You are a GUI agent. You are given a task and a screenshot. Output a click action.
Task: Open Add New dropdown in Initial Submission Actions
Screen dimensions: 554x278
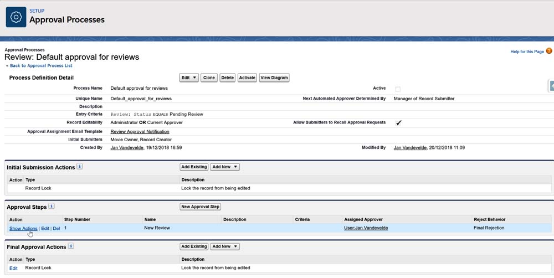click(x=225, y=167)
